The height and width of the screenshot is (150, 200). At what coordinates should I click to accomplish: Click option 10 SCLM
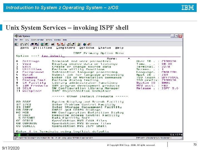pyautogui.click(x=27, y=88)
